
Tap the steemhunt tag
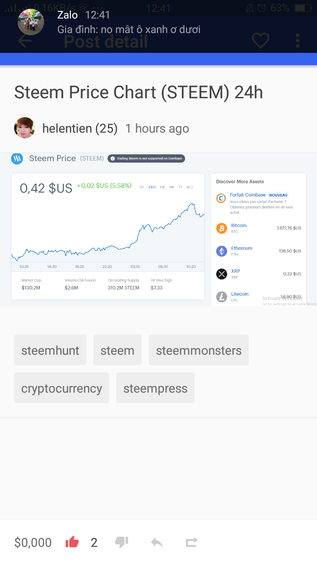(x=50, y=349)
